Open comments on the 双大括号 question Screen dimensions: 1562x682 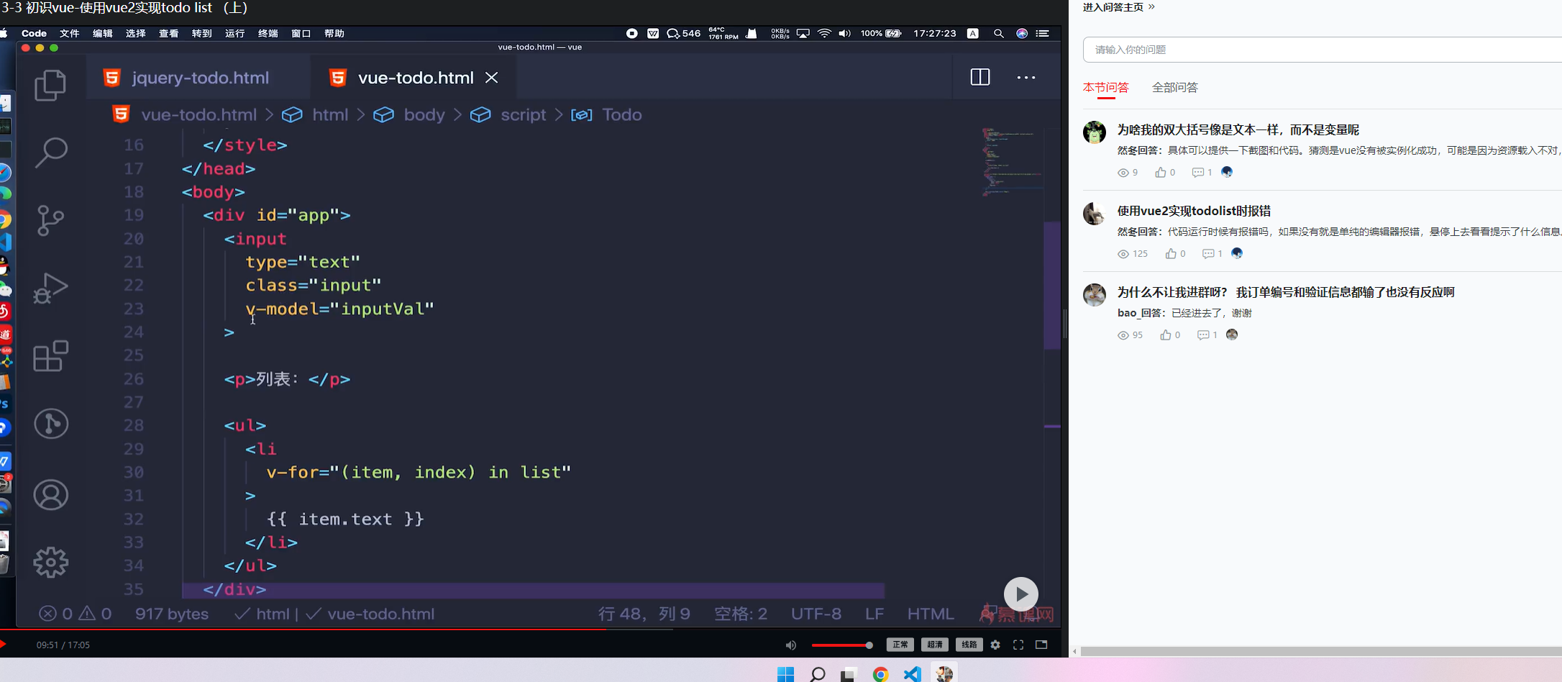[x=1202, y=173]
